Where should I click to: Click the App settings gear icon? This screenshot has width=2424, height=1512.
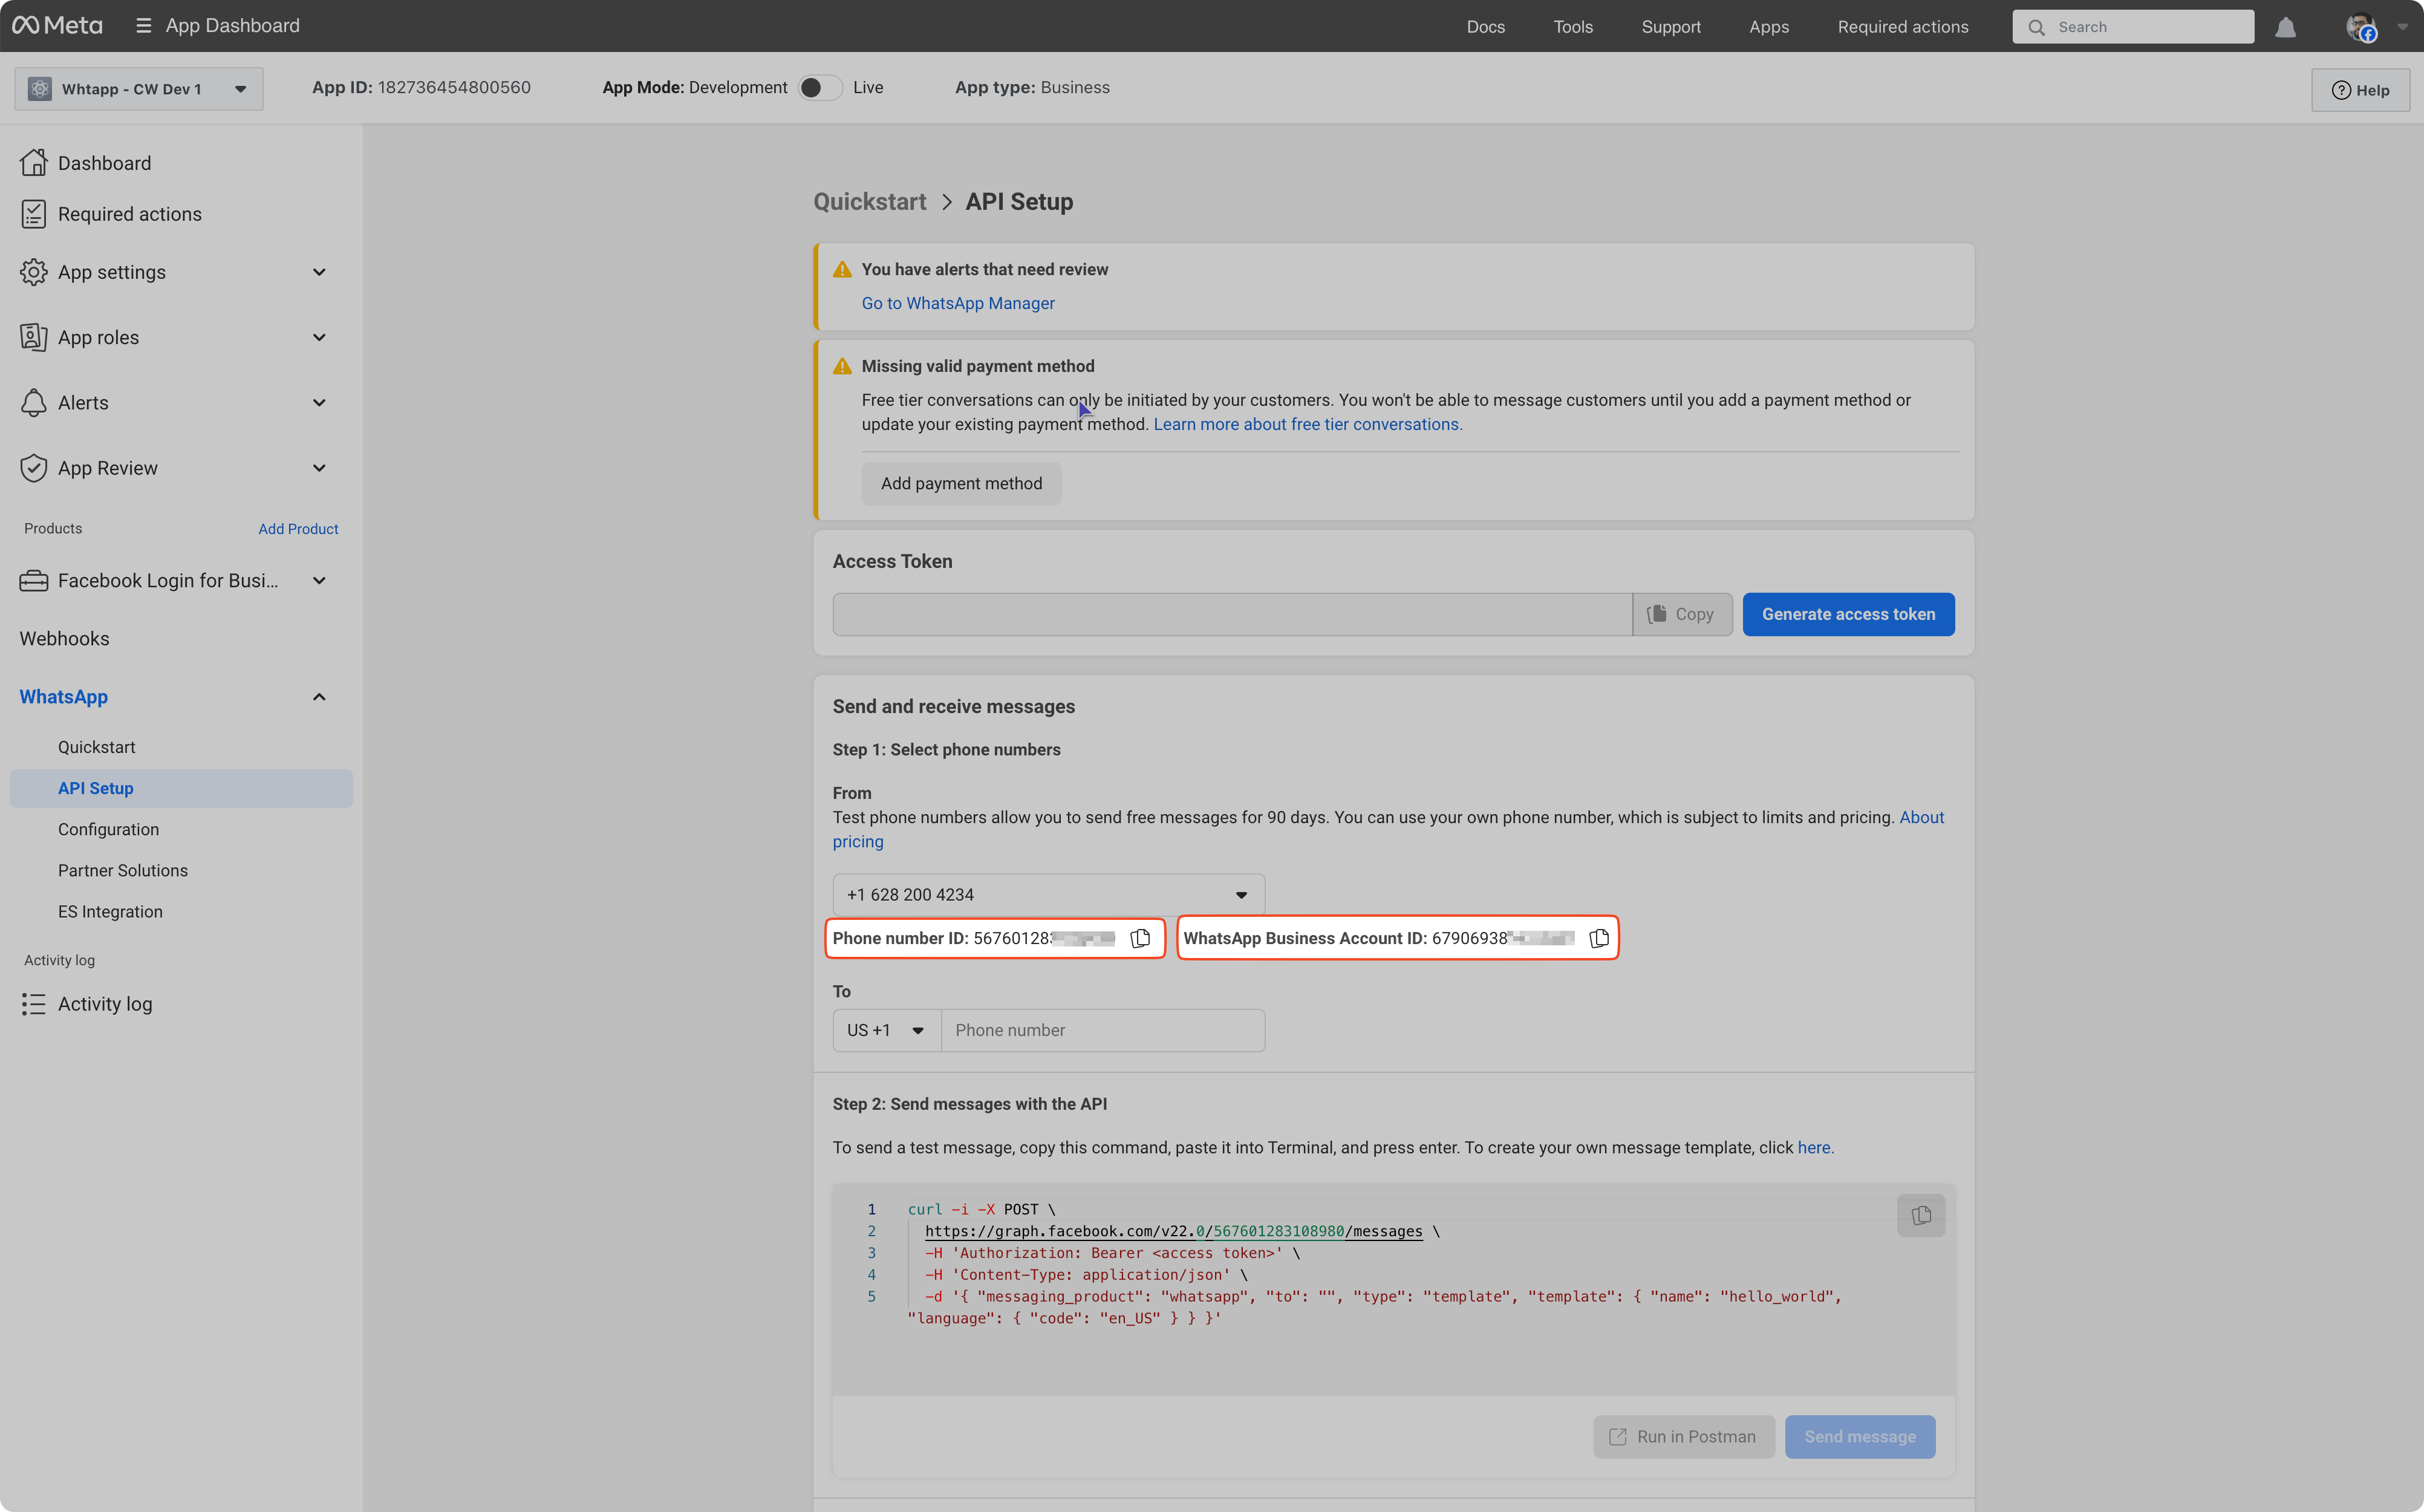(x=33, y=272)
